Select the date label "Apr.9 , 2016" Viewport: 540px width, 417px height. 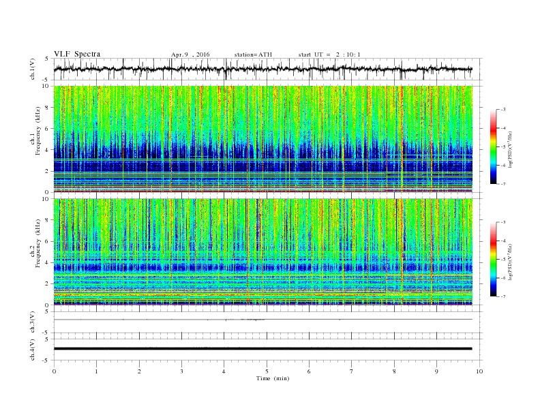tap(190, 55)
